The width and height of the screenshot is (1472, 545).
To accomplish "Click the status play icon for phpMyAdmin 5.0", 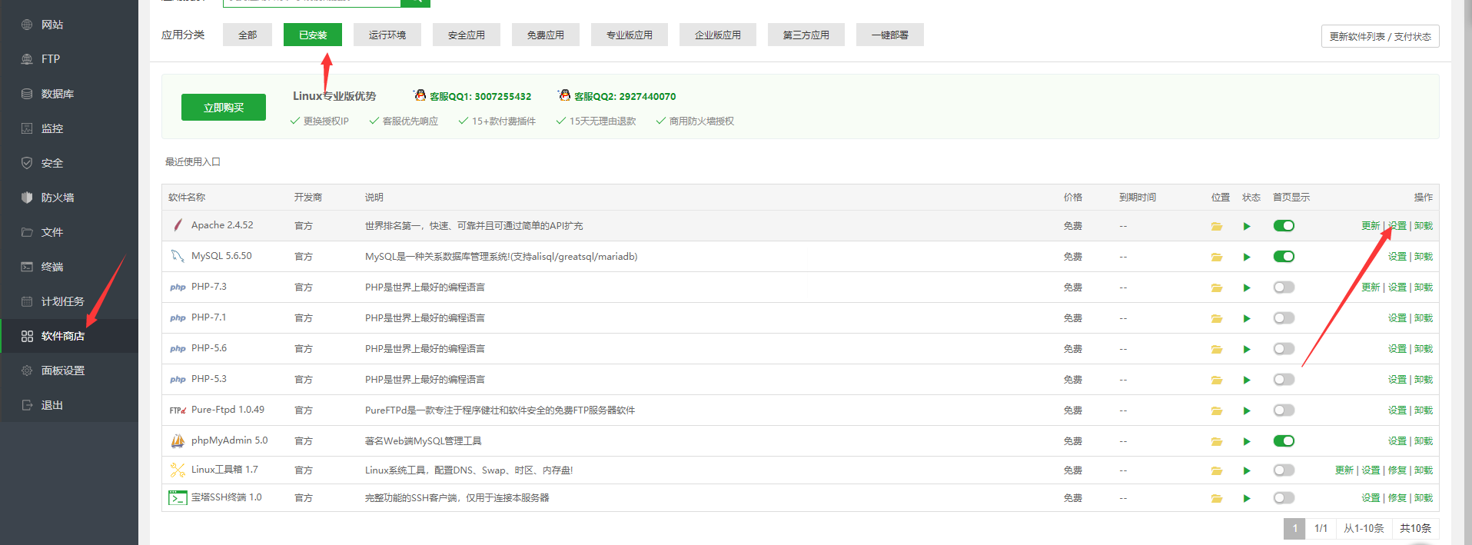I will [1247, 441].
